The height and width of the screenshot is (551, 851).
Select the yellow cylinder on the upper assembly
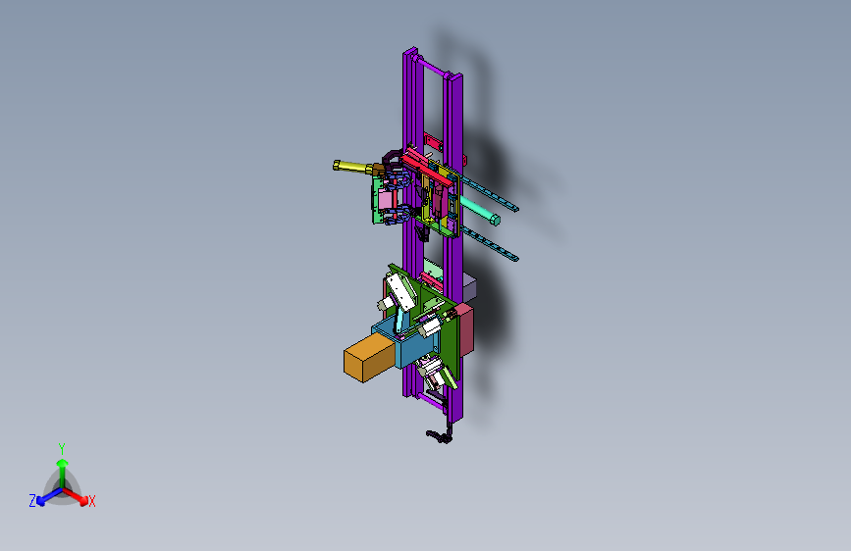(351, 167)
